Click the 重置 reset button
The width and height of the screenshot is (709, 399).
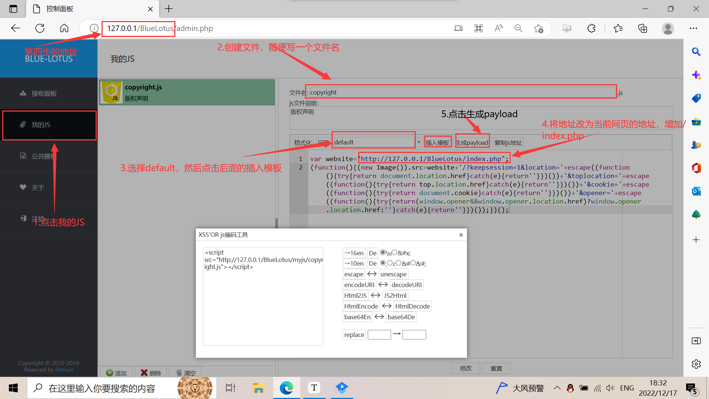click(x=496, y=368)
